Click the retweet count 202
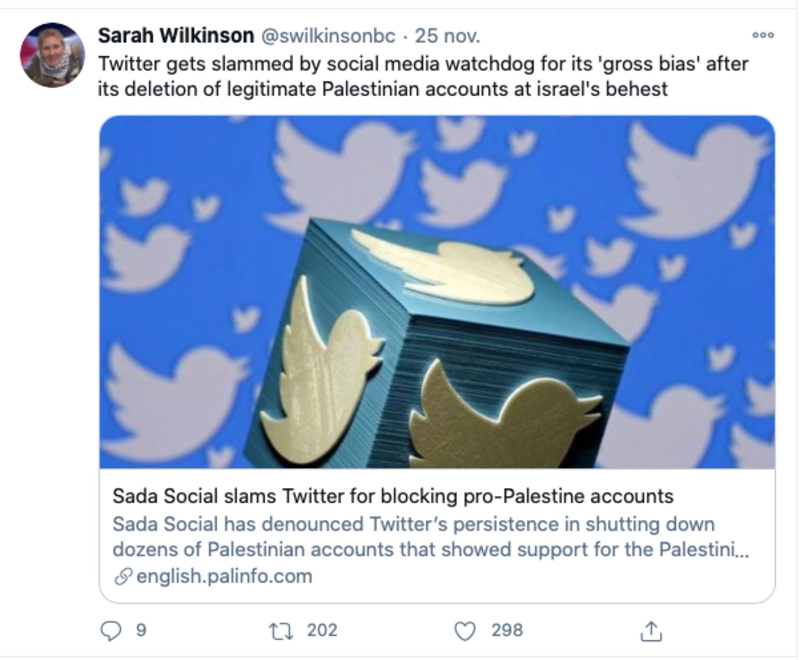800x660 pixels. pyautogui.click(x=322, y=630)
